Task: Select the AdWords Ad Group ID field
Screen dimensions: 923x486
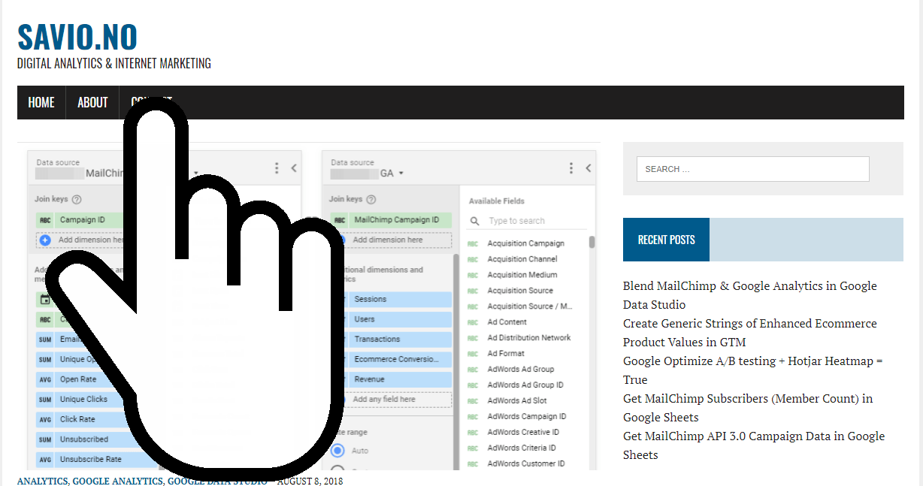Action: pyautogui.click(x=525, y=385)
